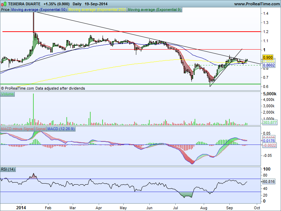Click the 19-Sep-2014 date text
The width and height of the screenshot is (281, 211).
[96, 4]
